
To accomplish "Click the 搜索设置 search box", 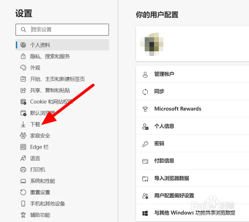I will 62,30.
